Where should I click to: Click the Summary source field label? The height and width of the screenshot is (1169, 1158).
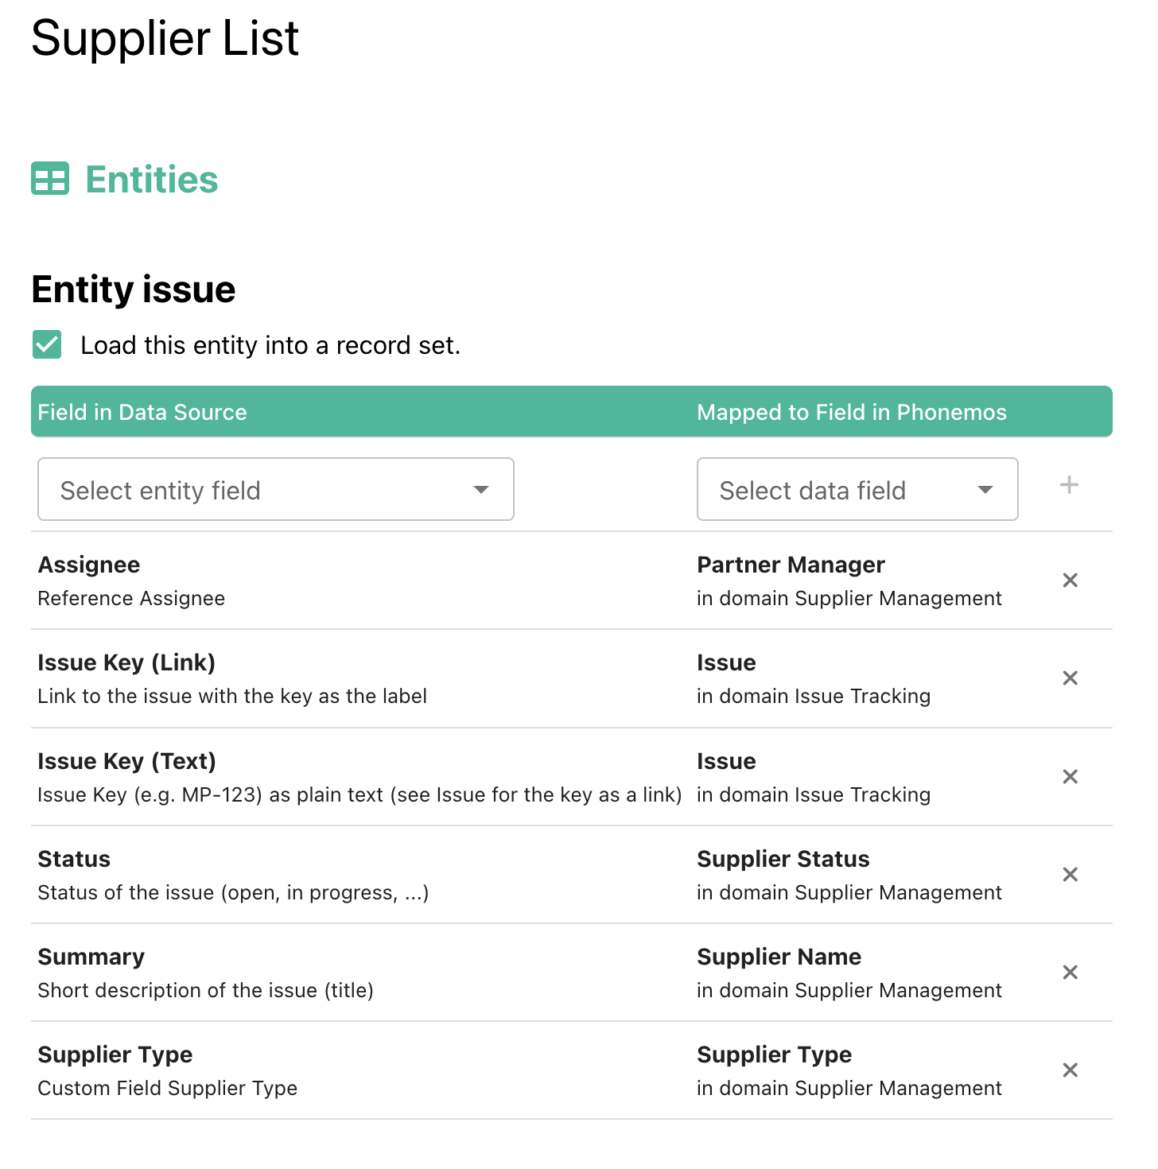tap(91, 957)
